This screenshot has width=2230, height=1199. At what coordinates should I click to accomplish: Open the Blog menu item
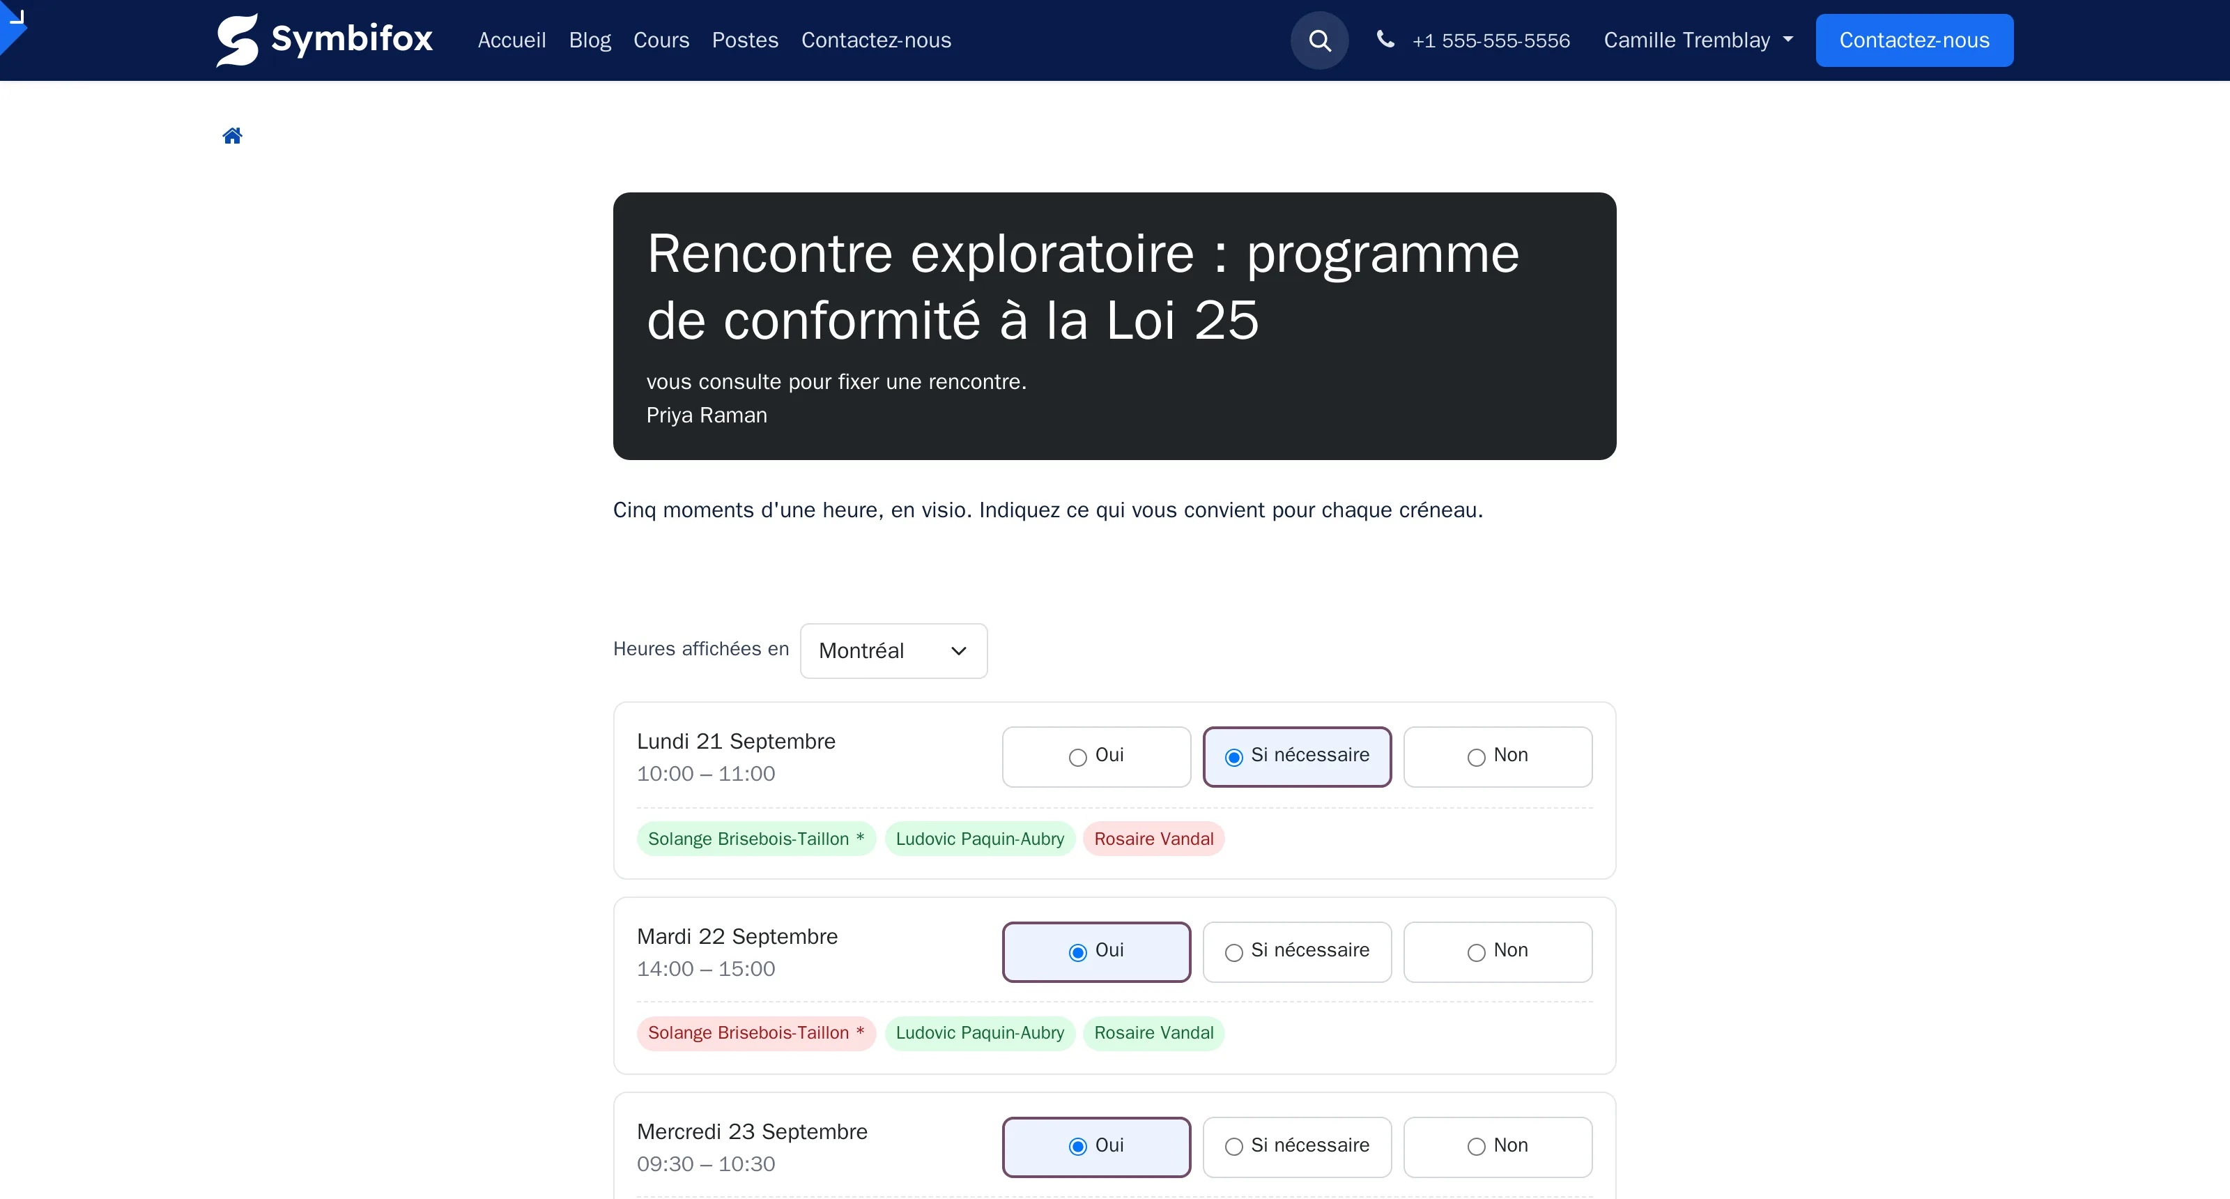(x=590, y=40)
